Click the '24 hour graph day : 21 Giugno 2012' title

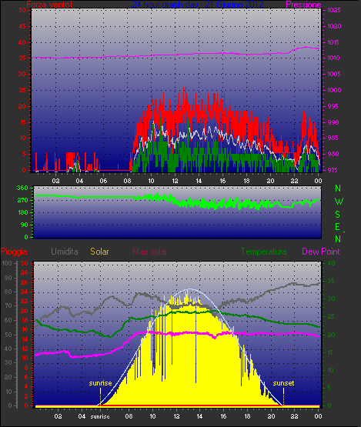[x=198, y=5]
